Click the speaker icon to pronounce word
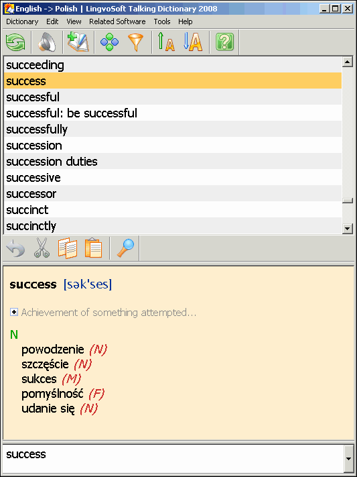 tap(47, 42)
